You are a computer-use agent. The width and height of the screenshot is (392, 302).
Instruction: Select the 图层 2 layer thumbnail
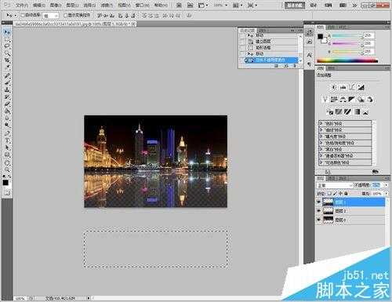click(x=328, y=211)
